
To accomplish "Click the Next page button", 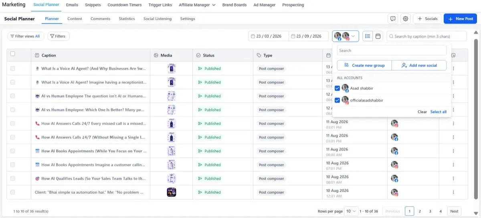I will pos(454,211).
